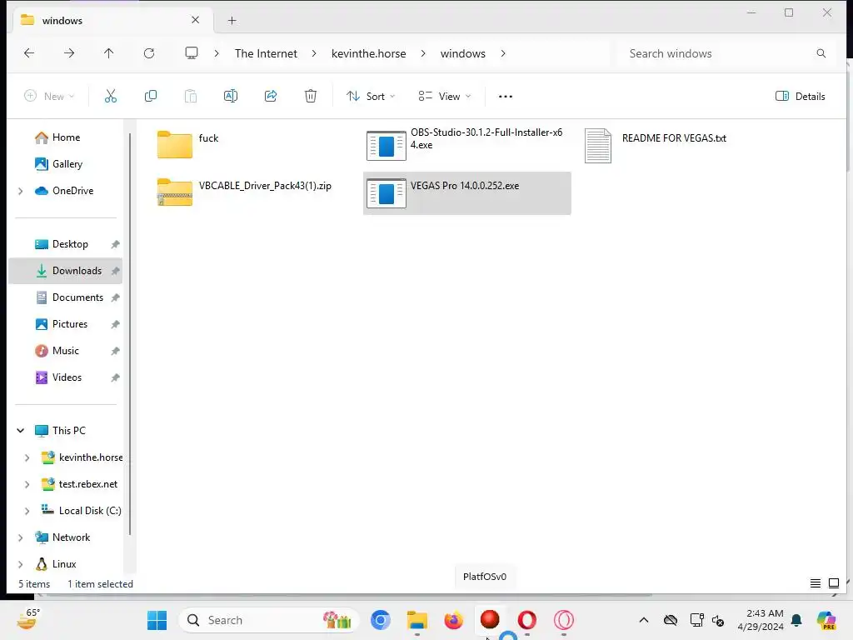The image size is (853, 640).
Task: Open chevron after 'The Internet' breadcrumb
Action: pyautogui.click(x=314, y=53)
